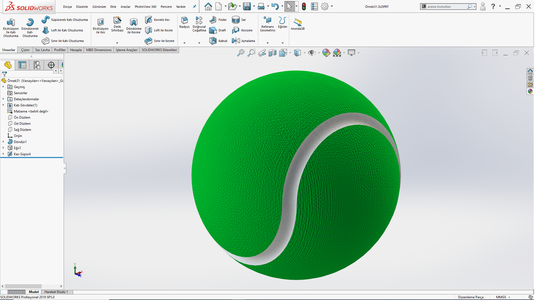Screen dimensions: 535x300
Task: Click the Apply Scene icon
Action: click(337, 53)
